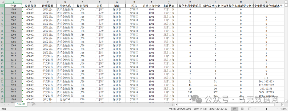Click the vertical scrollbar down arrow
288x111 pixels.
pyautogui.click(x=286, y=101)
